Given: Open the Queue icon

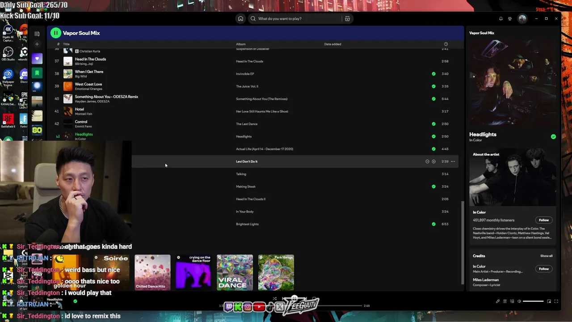Looking at the screenshot, I should click(x=505, y=301).
